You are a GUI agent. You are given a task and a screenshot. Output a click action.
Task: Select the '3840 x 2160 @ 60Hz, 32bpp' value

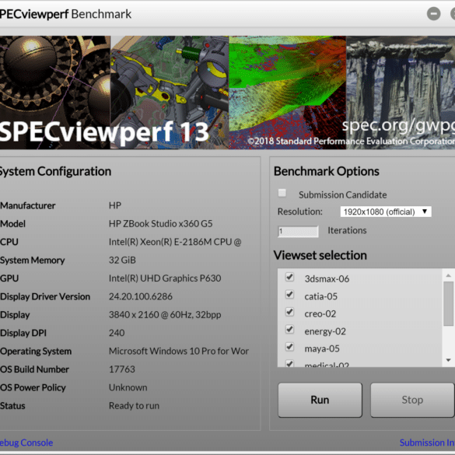click(x=165, y=315)
